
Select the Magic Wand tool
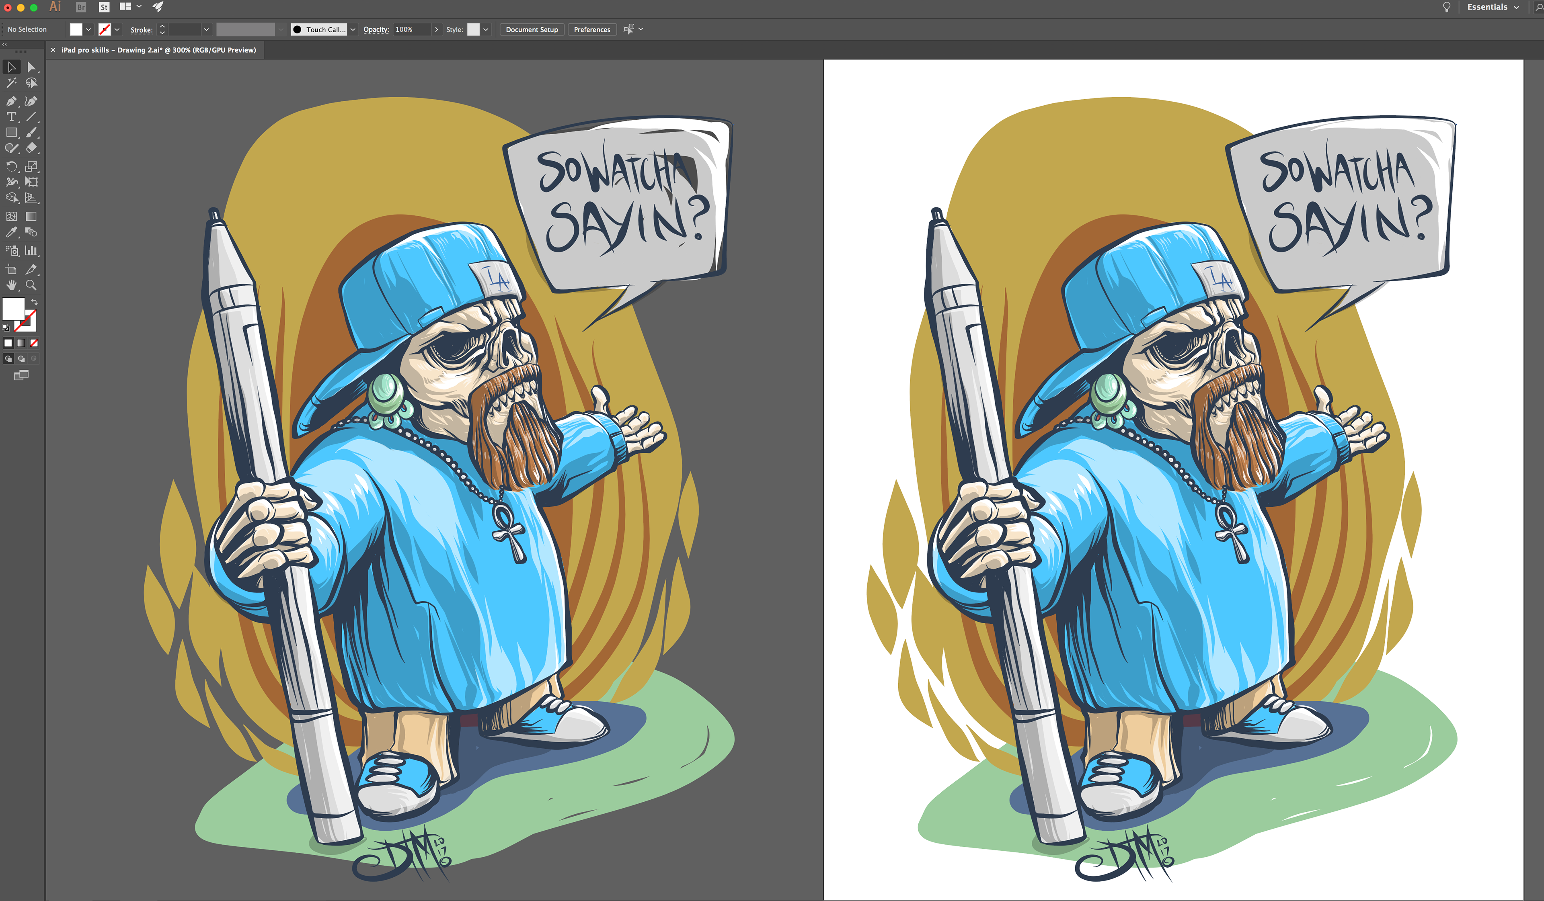[12, 83]
